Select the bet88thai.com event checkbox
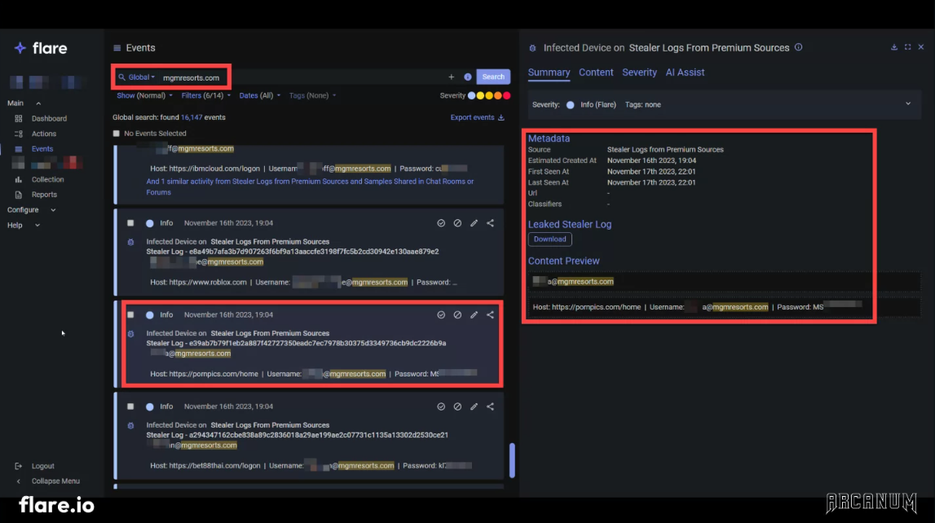 pos(130,407)
